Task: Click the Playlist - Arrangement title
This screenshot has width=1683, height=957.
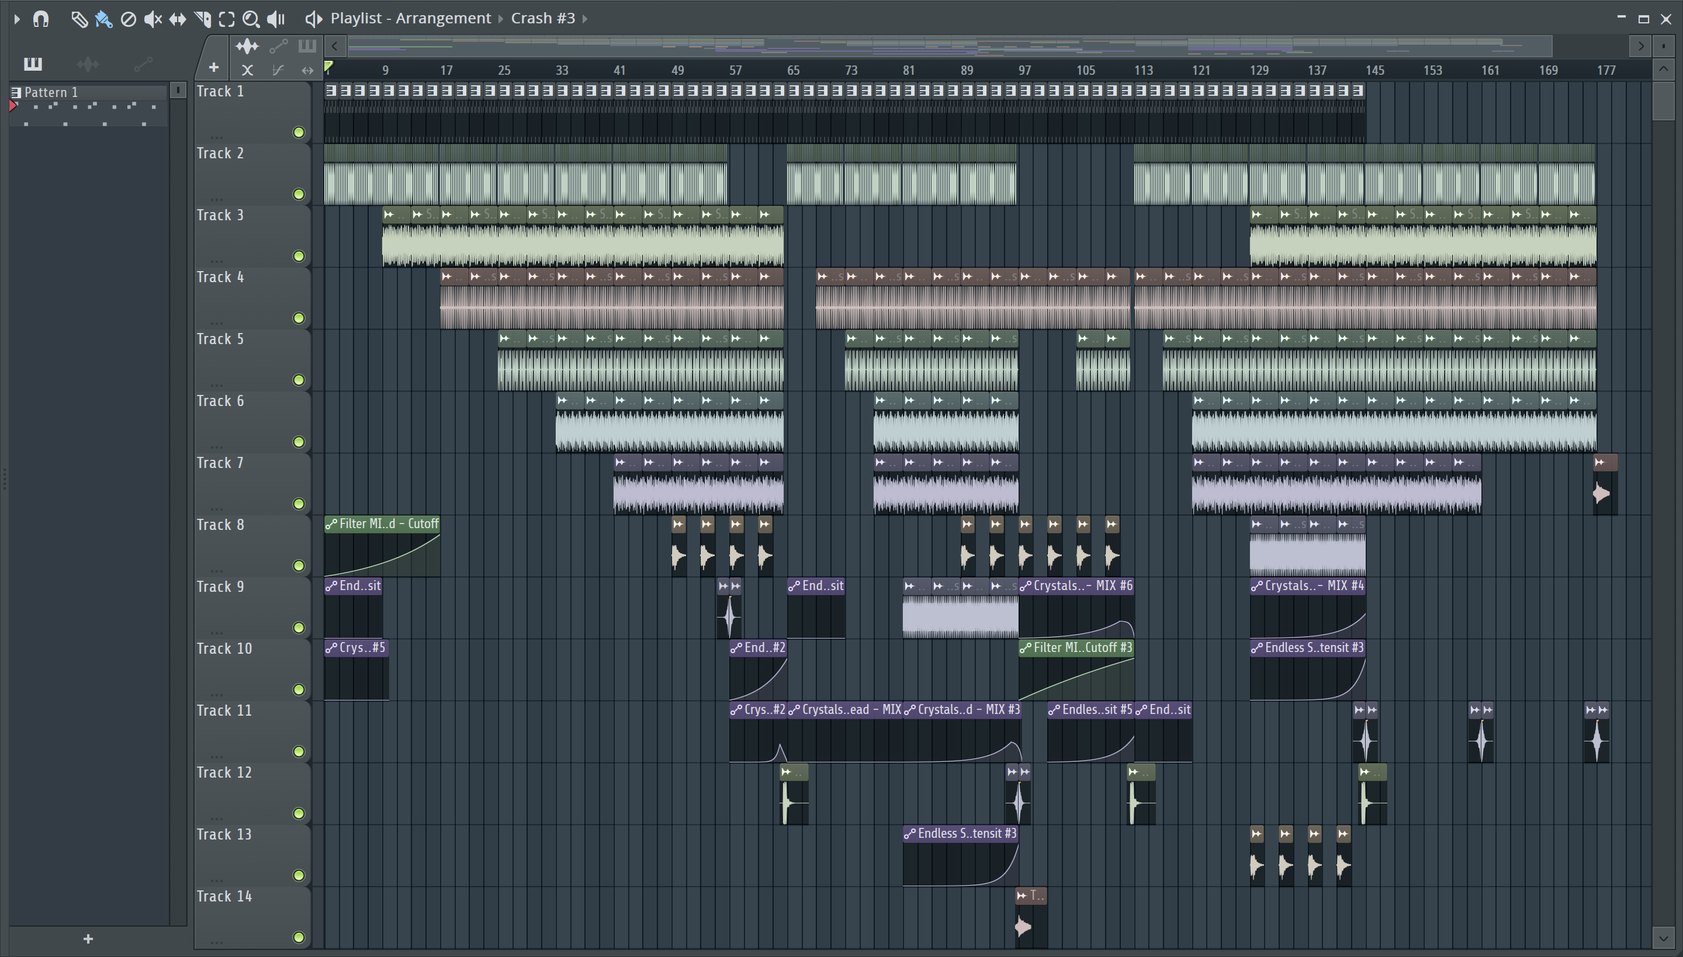Action: 411,19
